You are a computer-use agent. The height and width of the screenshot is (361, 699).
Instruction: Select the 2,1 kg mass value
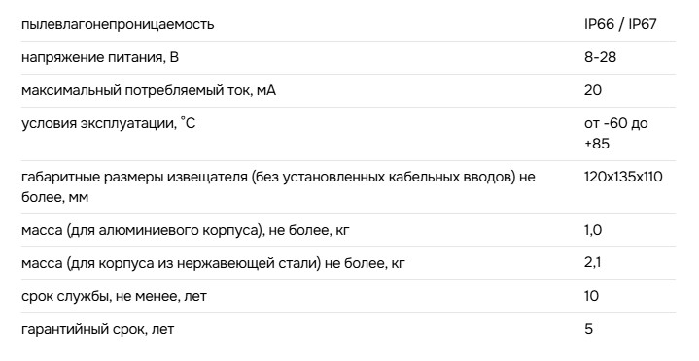592,263
